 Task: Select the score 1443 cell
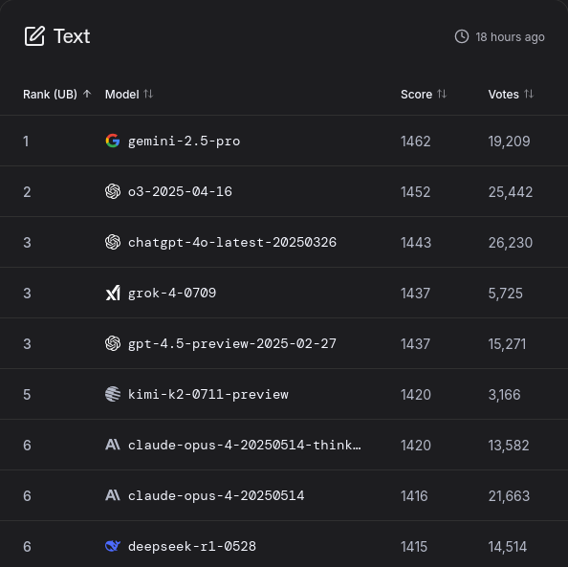416,243
